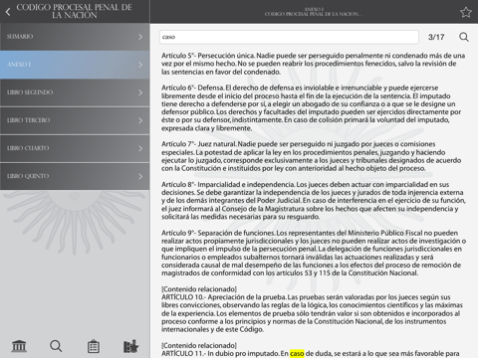Click the 'Artículo 5°- Persecución única' heading text
The height and width of the screenshot is (358, 478).
(x=208, y=56)
